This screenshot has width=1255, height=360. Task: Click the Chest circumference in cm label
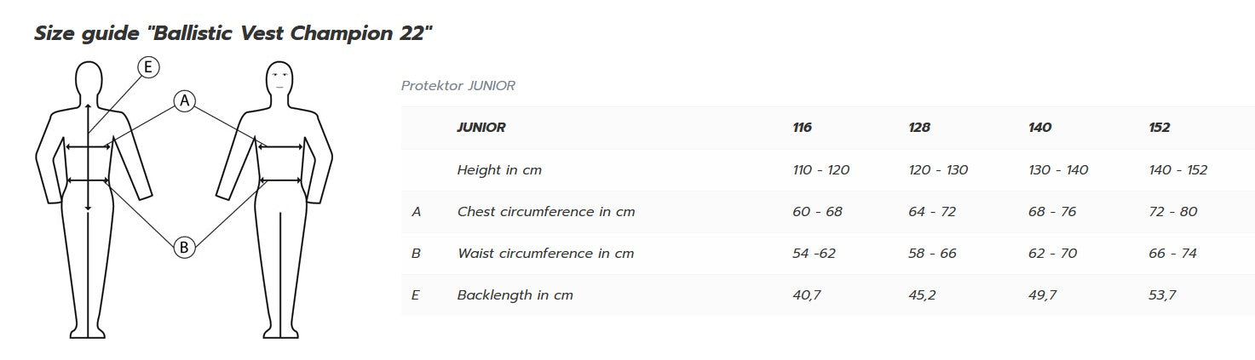click(546, 212)
